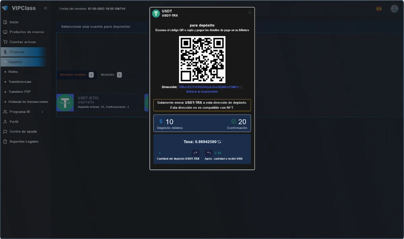Click the Seleccione una cuenta para depositar heading
This screenshot has width=404, height=239.
click(96, 27)
